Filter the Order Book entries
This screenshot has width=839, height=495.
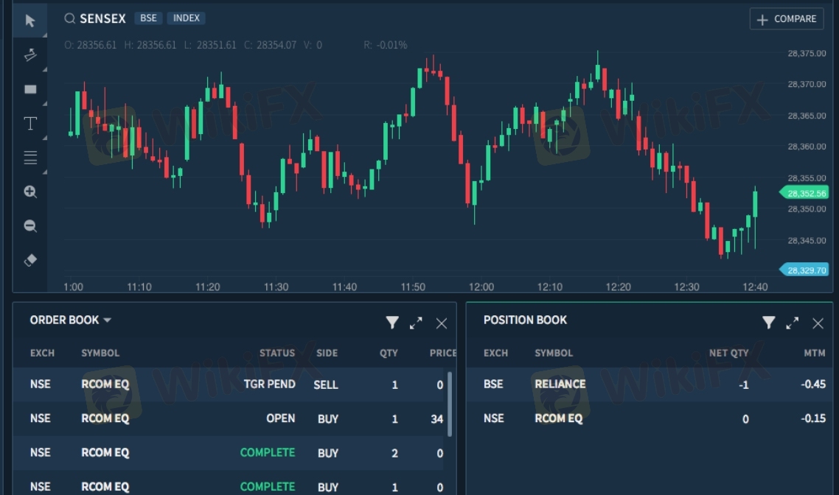click(392, 323)
